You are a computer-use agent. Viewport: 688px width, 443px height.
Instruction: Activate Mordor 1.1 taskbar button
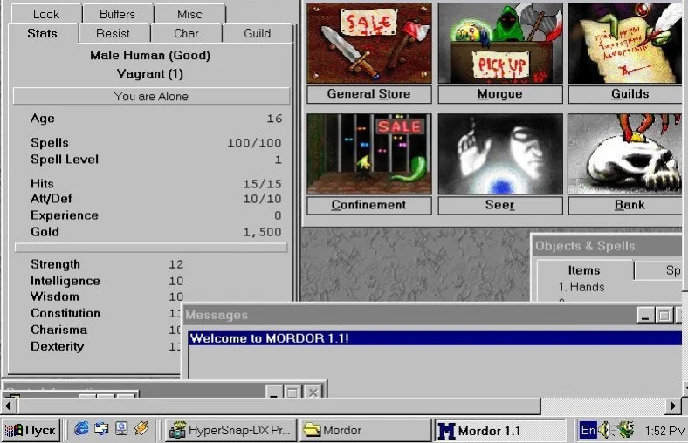pyautogui.click(x=499, y=430)
